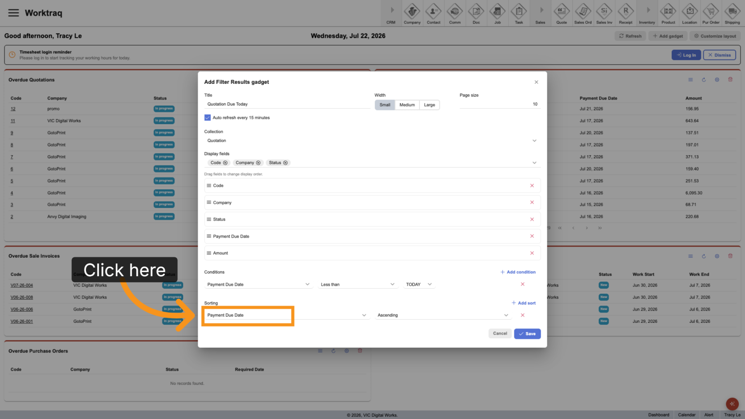
Task: Open the Product module icon
Action: (668, 13)
